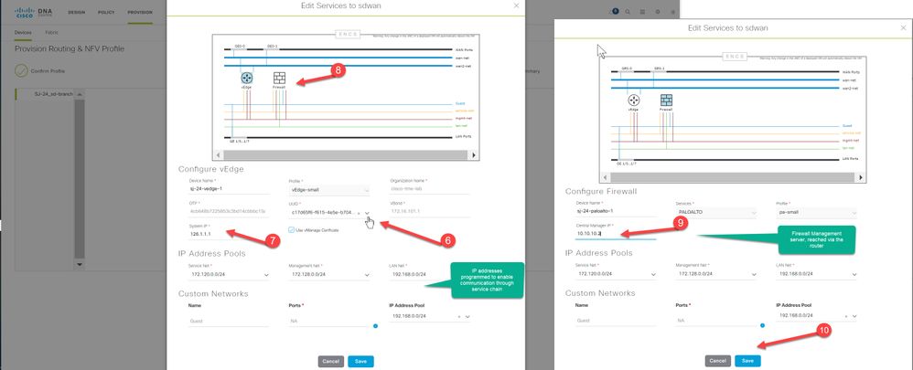Open Management Net dropdown in Firewall dialog
Viewport: 913px width, 370px height.
point(754,274)
